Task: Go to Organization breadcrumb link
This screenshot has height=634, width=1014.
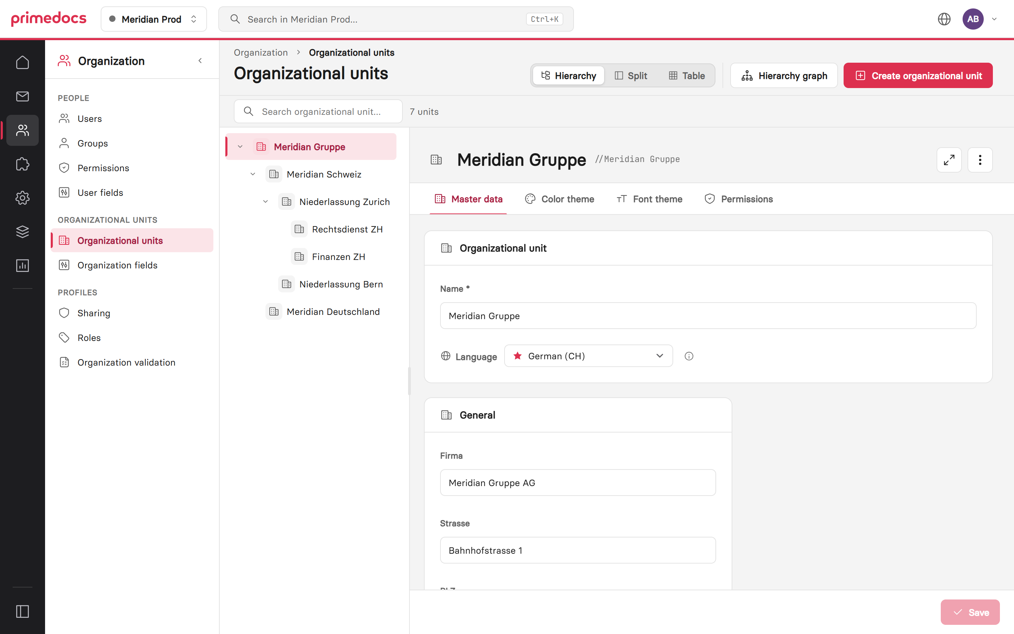Action: (261, 52)
